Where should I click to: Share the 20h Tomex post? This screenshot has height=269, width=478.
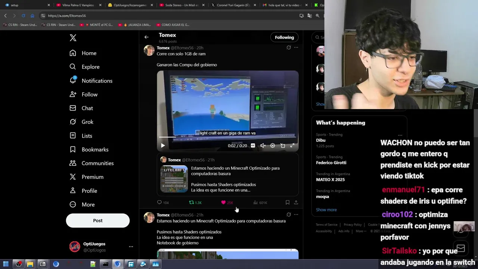pos(296,202)
